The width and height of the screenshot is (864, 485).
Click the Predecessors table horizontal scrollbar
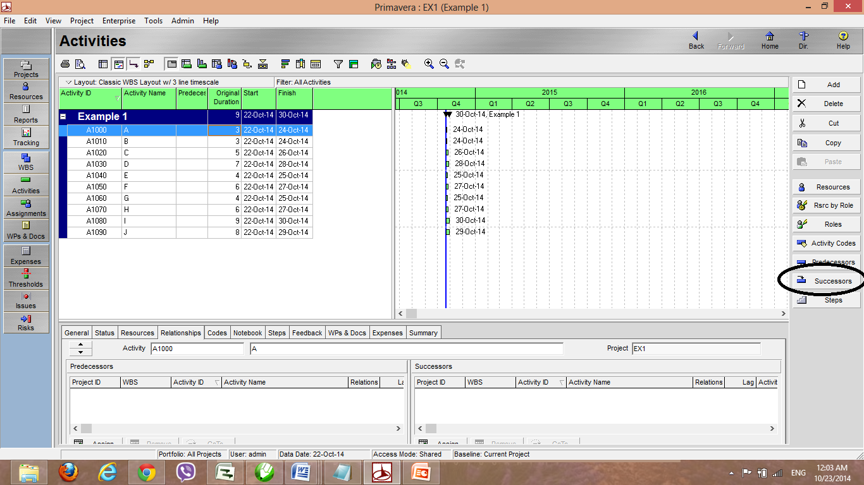(237, 428)
